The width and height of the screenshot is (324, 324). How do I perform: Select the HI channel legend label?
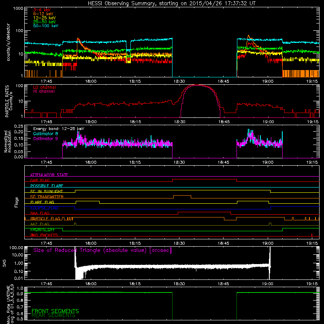[x=44, y=92]
